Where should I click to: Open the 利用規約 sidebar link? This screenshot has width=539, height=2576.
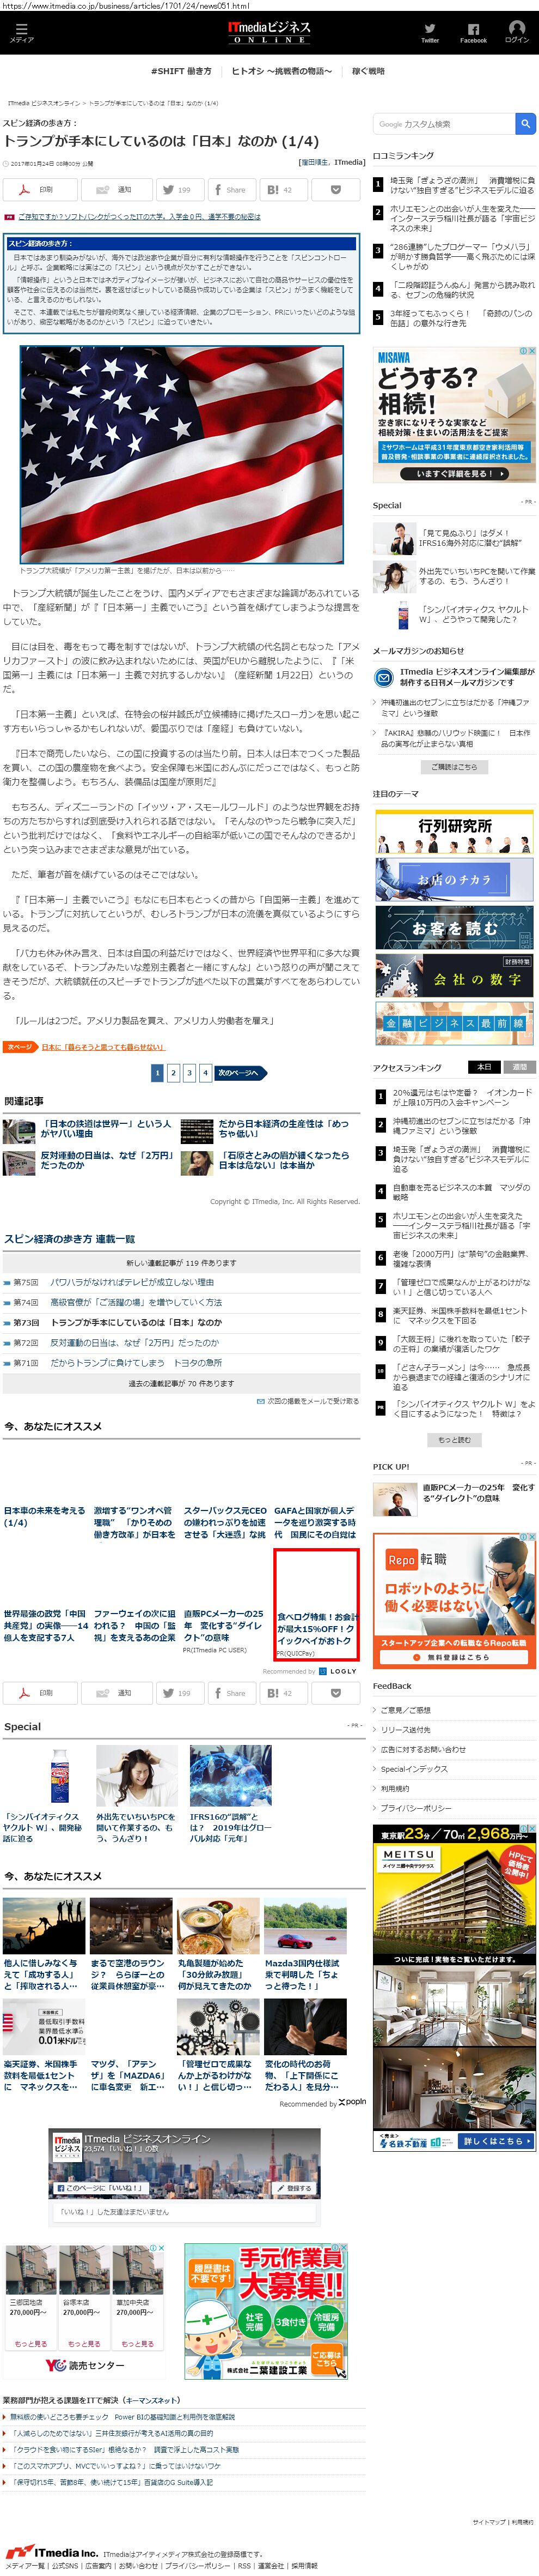[395, 1789]
